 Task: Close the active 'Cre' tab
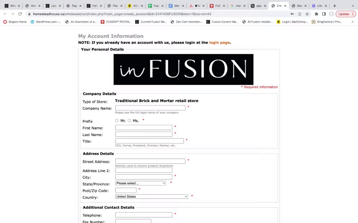[x=285, y=6]
